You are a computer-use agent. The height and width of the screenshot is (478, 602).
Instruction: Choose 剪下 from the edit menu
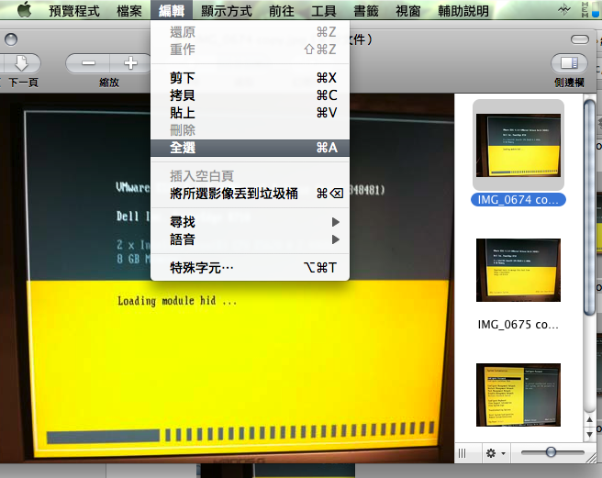coord(250,78)
